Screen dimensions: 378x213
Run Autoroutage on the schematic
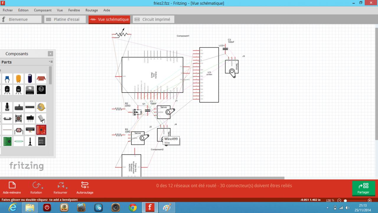[x=85, y=185]
